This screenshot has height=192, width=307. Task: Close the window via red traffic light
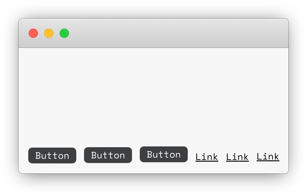[x=33, y=33]
